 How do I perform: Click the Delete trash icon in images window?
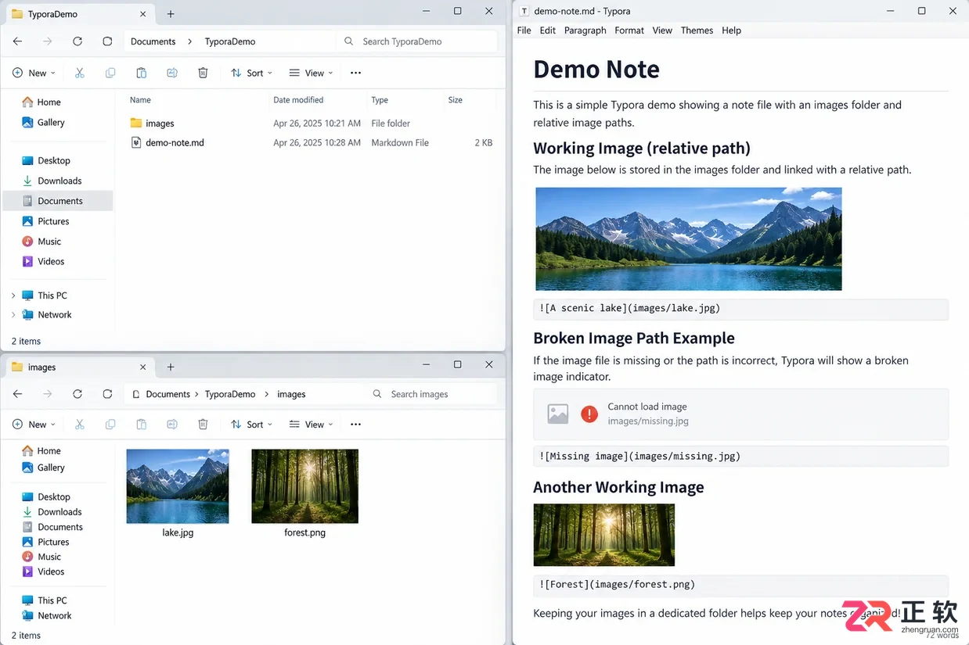point(203,425)
